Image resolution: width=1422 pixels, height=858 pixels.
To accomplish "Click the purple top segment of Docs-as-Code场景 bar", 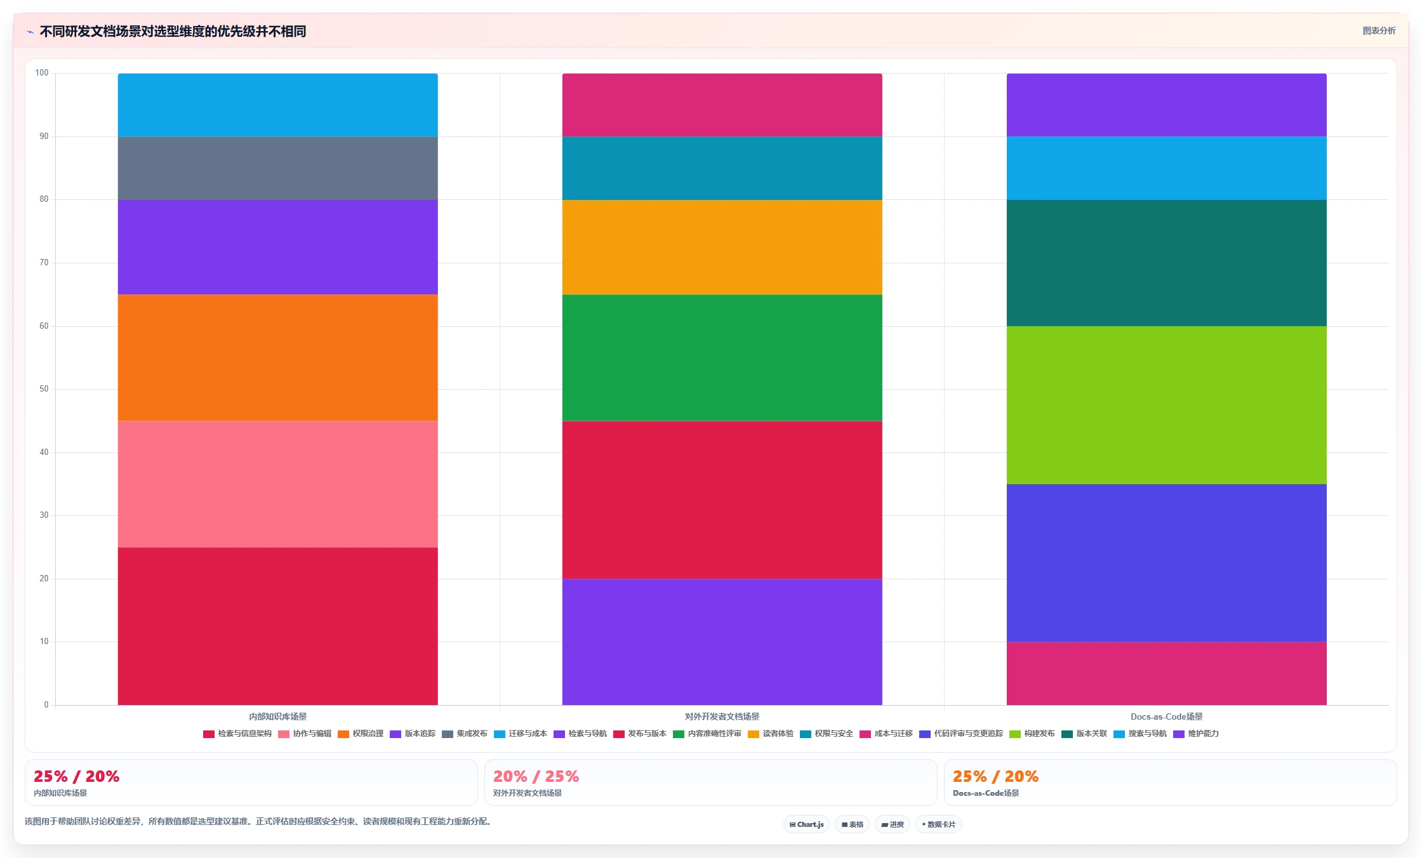I will pyautogui.click(x=1166, y=105).
